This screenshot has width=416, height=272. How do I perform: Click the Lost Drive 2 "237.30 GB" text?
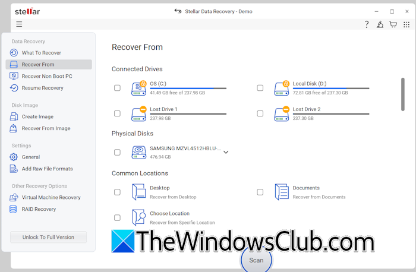[x=303, y=118]
